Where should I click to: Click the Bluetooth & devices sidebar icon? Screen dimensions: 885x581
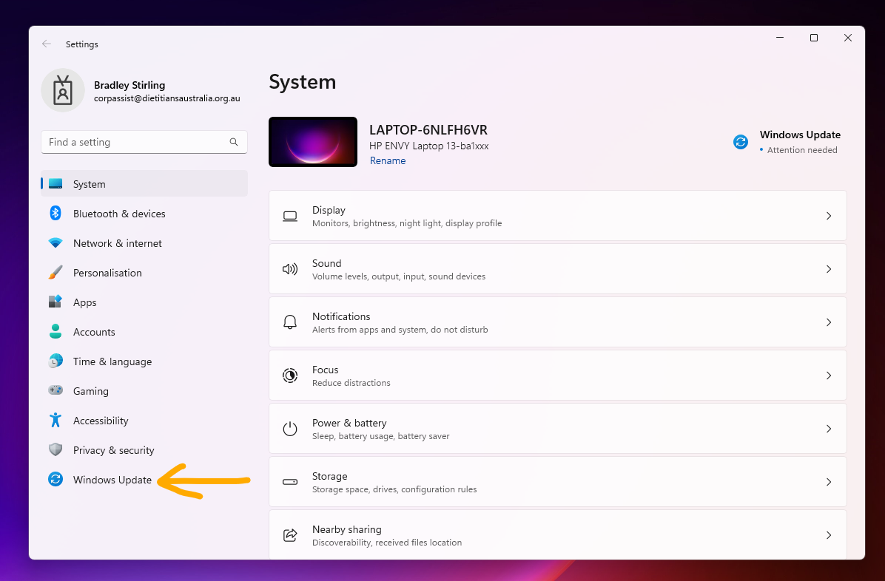[55, 214]
